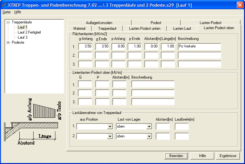This screenshot has height=164, width=245.
Task: Click the 'Po Verkehr' description field
Action: click(x=199, y=47)
